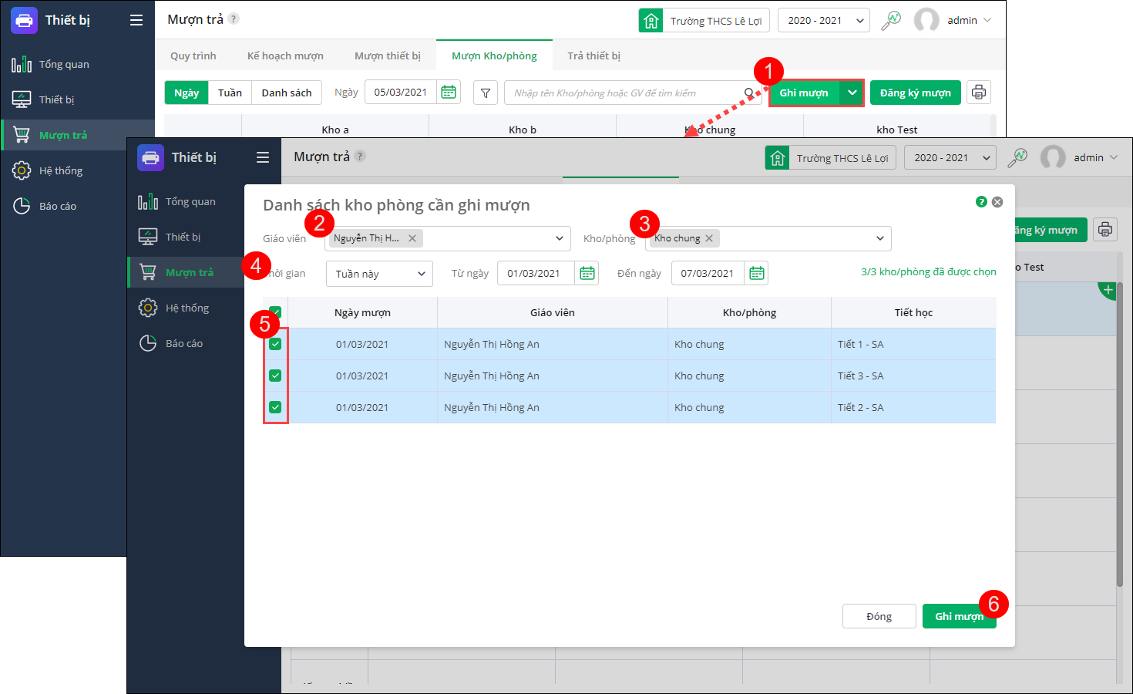1133x694 pixels.
Task: Uncheck the row for Tiết 1 - SA
Action: [275, 344]
